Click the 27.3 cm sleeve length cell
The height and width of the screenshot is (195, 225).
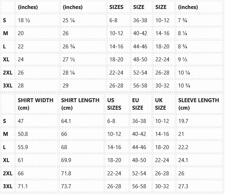tap(183, 186)
